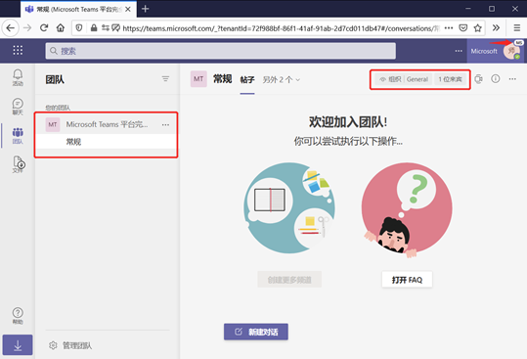Click the profile avatar picture
The width and height of the screenshot is (527, 359).
511,51
